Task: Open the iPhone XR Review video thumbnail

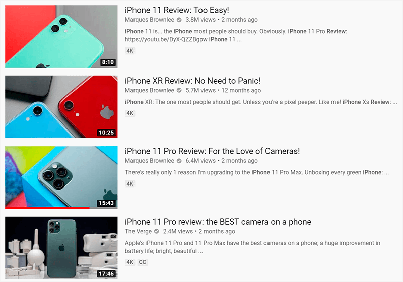Action: 61,107
